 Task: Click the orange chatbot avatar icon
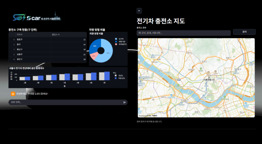13,94
